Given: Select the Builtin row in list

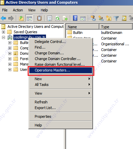Looking at the screenshot, I should [x=78, y=33].
